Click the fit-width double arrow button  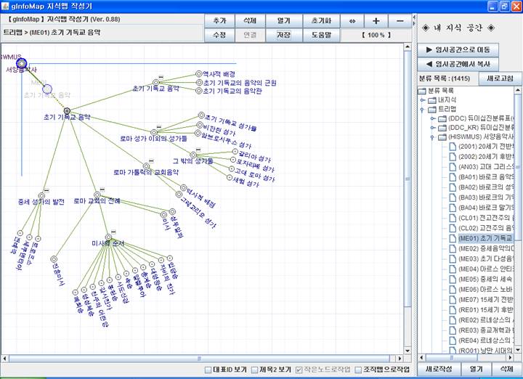(x=352, y=21)
